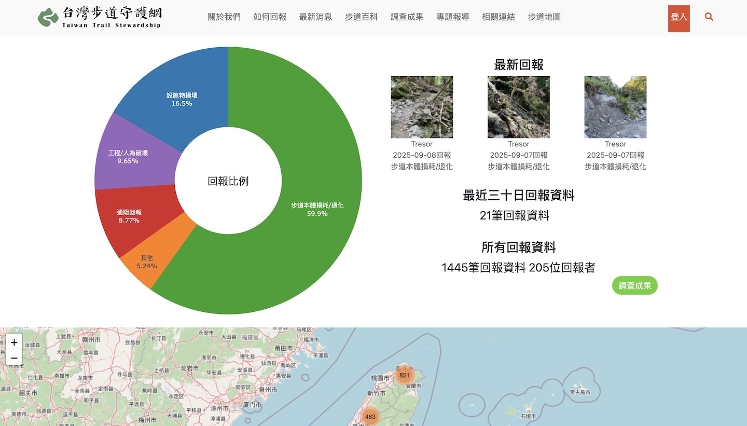Go to 最新消息 in navigation
The height and width of the screenshot is (426, 747).
click(315, 17)
